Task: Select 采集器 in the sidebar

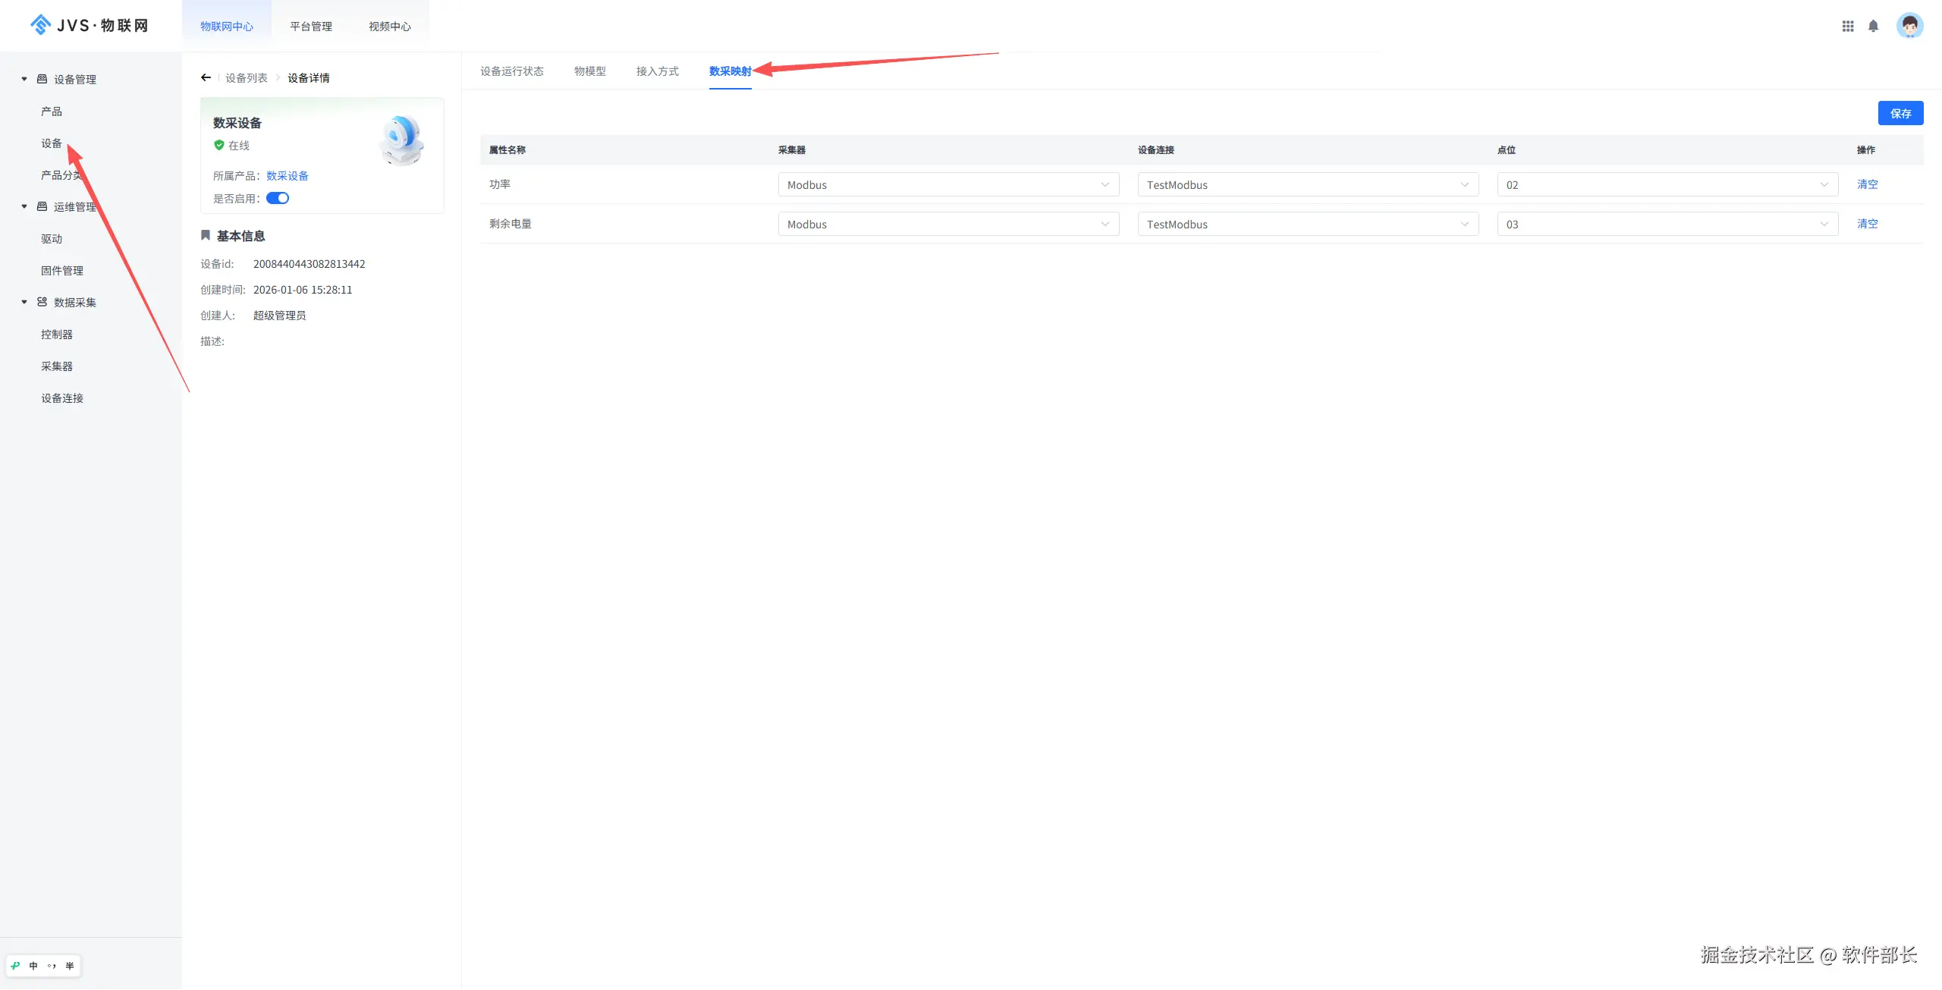Action: point(57,366)
